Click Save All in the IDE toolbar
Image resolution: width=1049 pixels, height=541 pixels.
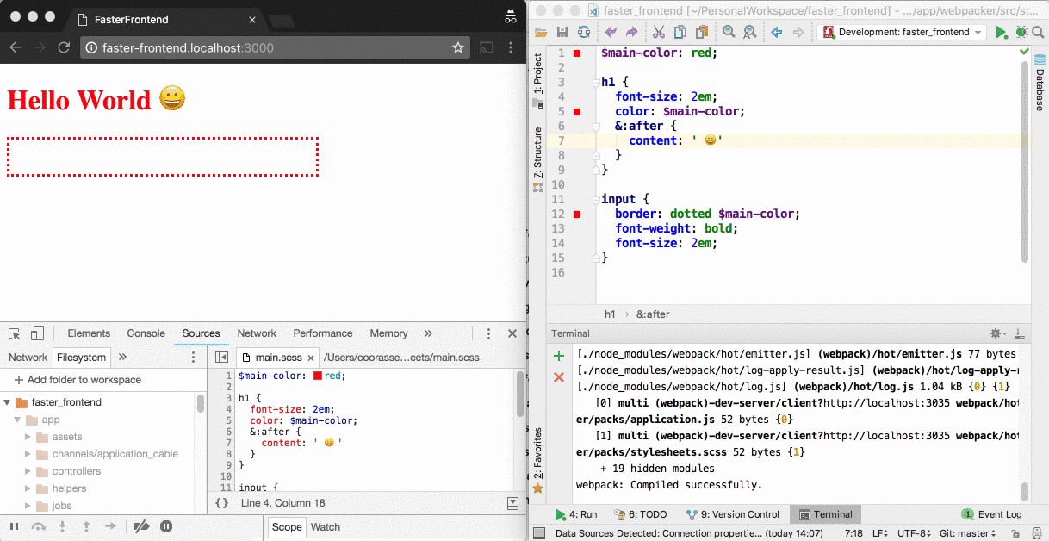(562, 32)
